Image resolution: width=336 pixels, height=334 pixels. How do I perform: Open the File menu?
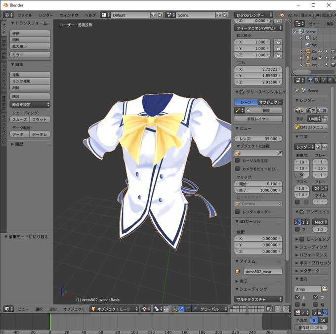pos(25,15)
